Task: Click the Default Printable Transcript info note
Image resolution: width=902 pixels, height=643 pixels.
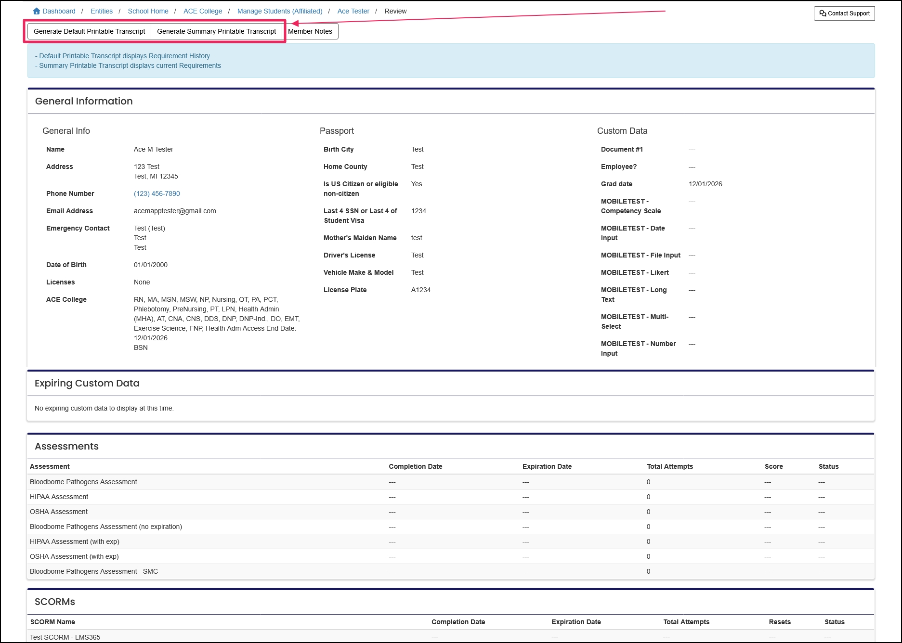Action: pyautogui.click(x=122, y=56)
